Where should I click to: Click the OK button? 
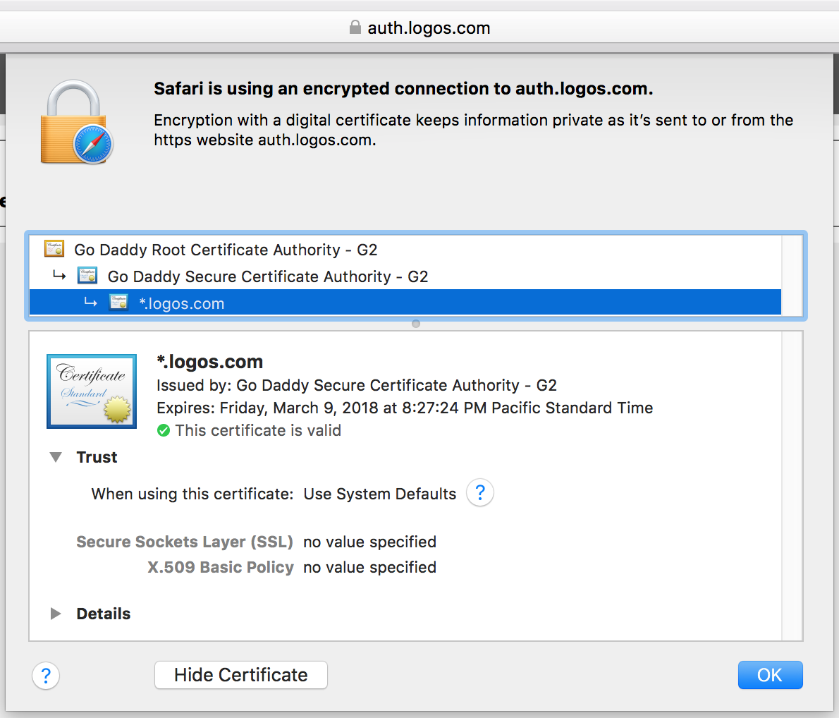click(x=770, y=675)
